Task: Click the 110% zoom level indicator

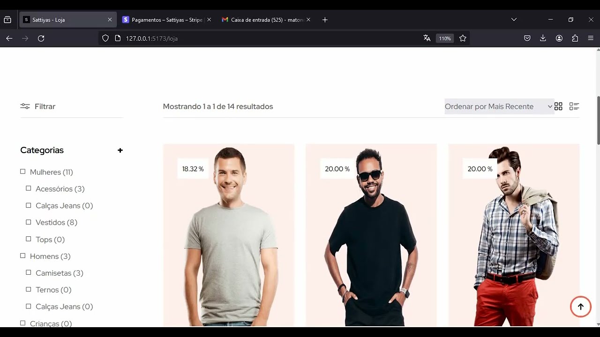Action: [x=445, y=38]
